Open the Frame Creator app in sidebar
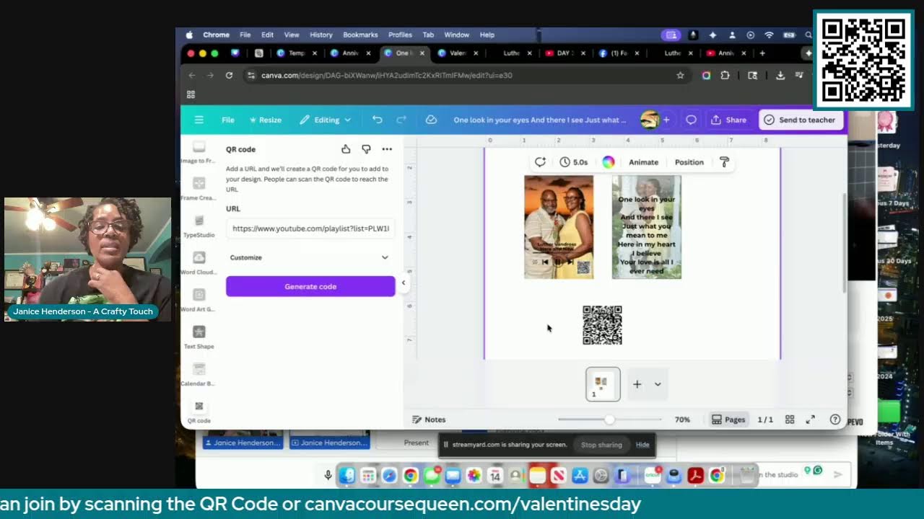This screenshot has height=519, width=924. pos(199,188)
